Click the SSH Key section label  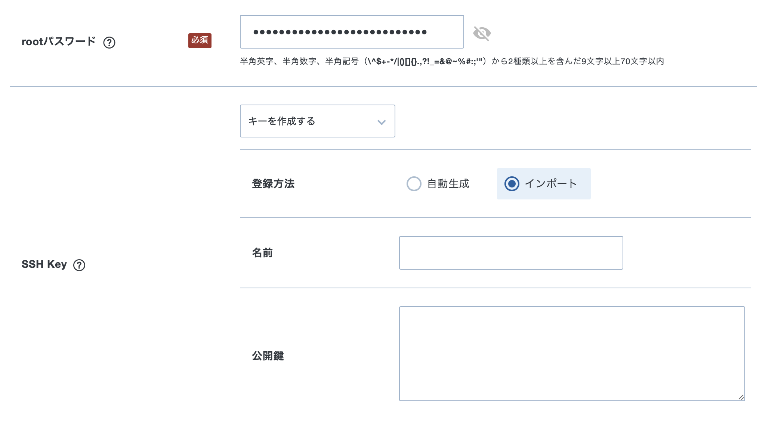(x=44, y=264)
